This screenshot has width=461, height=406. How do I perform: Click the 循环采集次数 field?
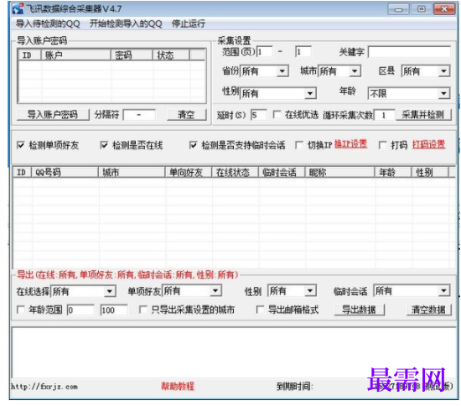(x=384, y=115)
